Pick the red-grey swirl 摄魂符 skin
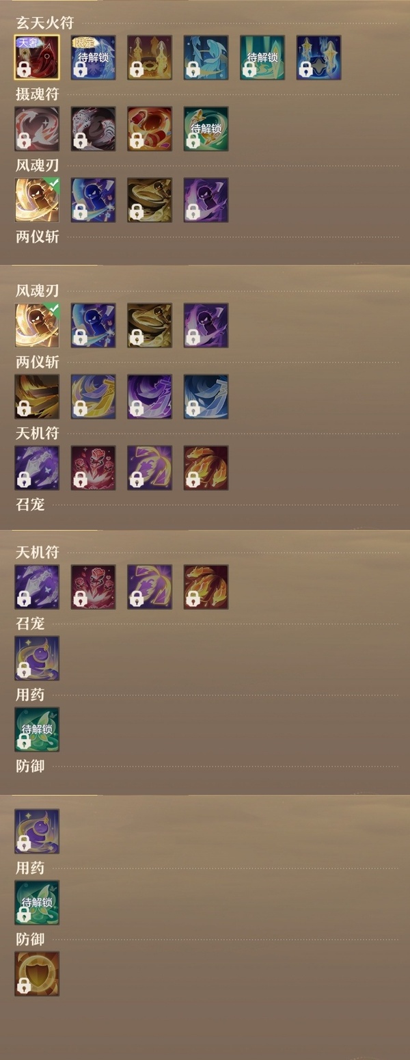The height and width of the screenshot is (1060, 410). point(37,129)
